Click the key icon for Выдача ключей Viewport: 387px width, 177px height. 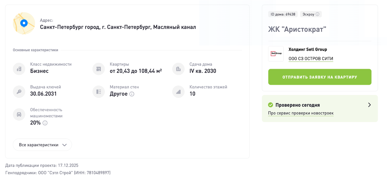click(x=19, y=92)
